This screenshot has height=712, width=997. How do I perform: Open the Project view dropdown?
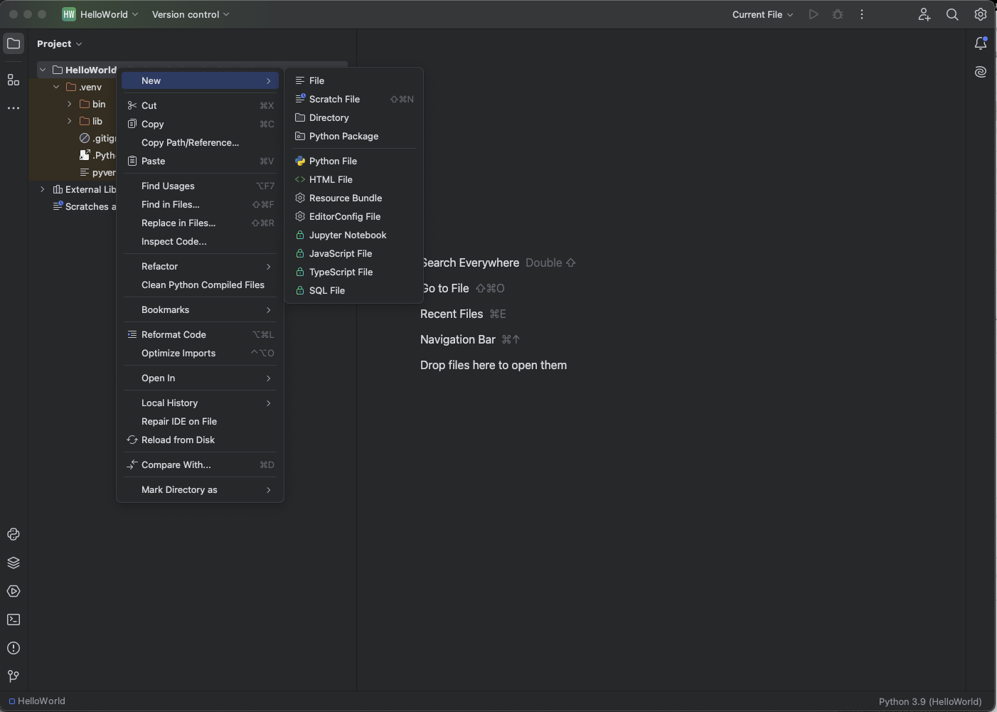coord(60,43)
